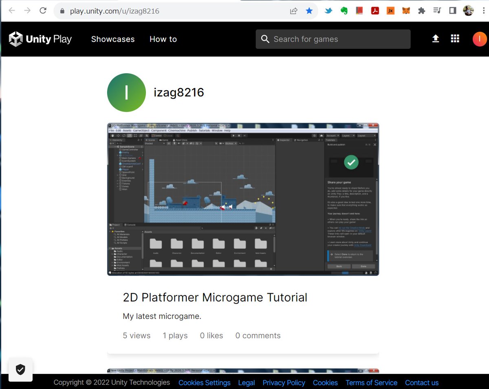Click the My latest microgame description

[162, 316]
